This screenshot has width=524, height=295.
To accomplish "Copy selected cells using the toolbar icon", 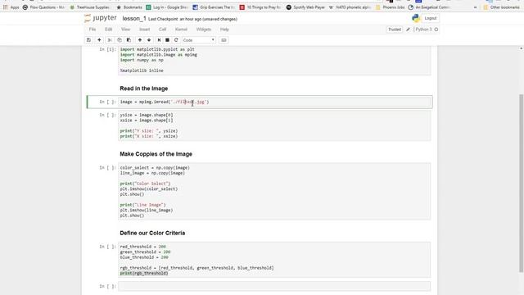I will (x=120, y=40).
